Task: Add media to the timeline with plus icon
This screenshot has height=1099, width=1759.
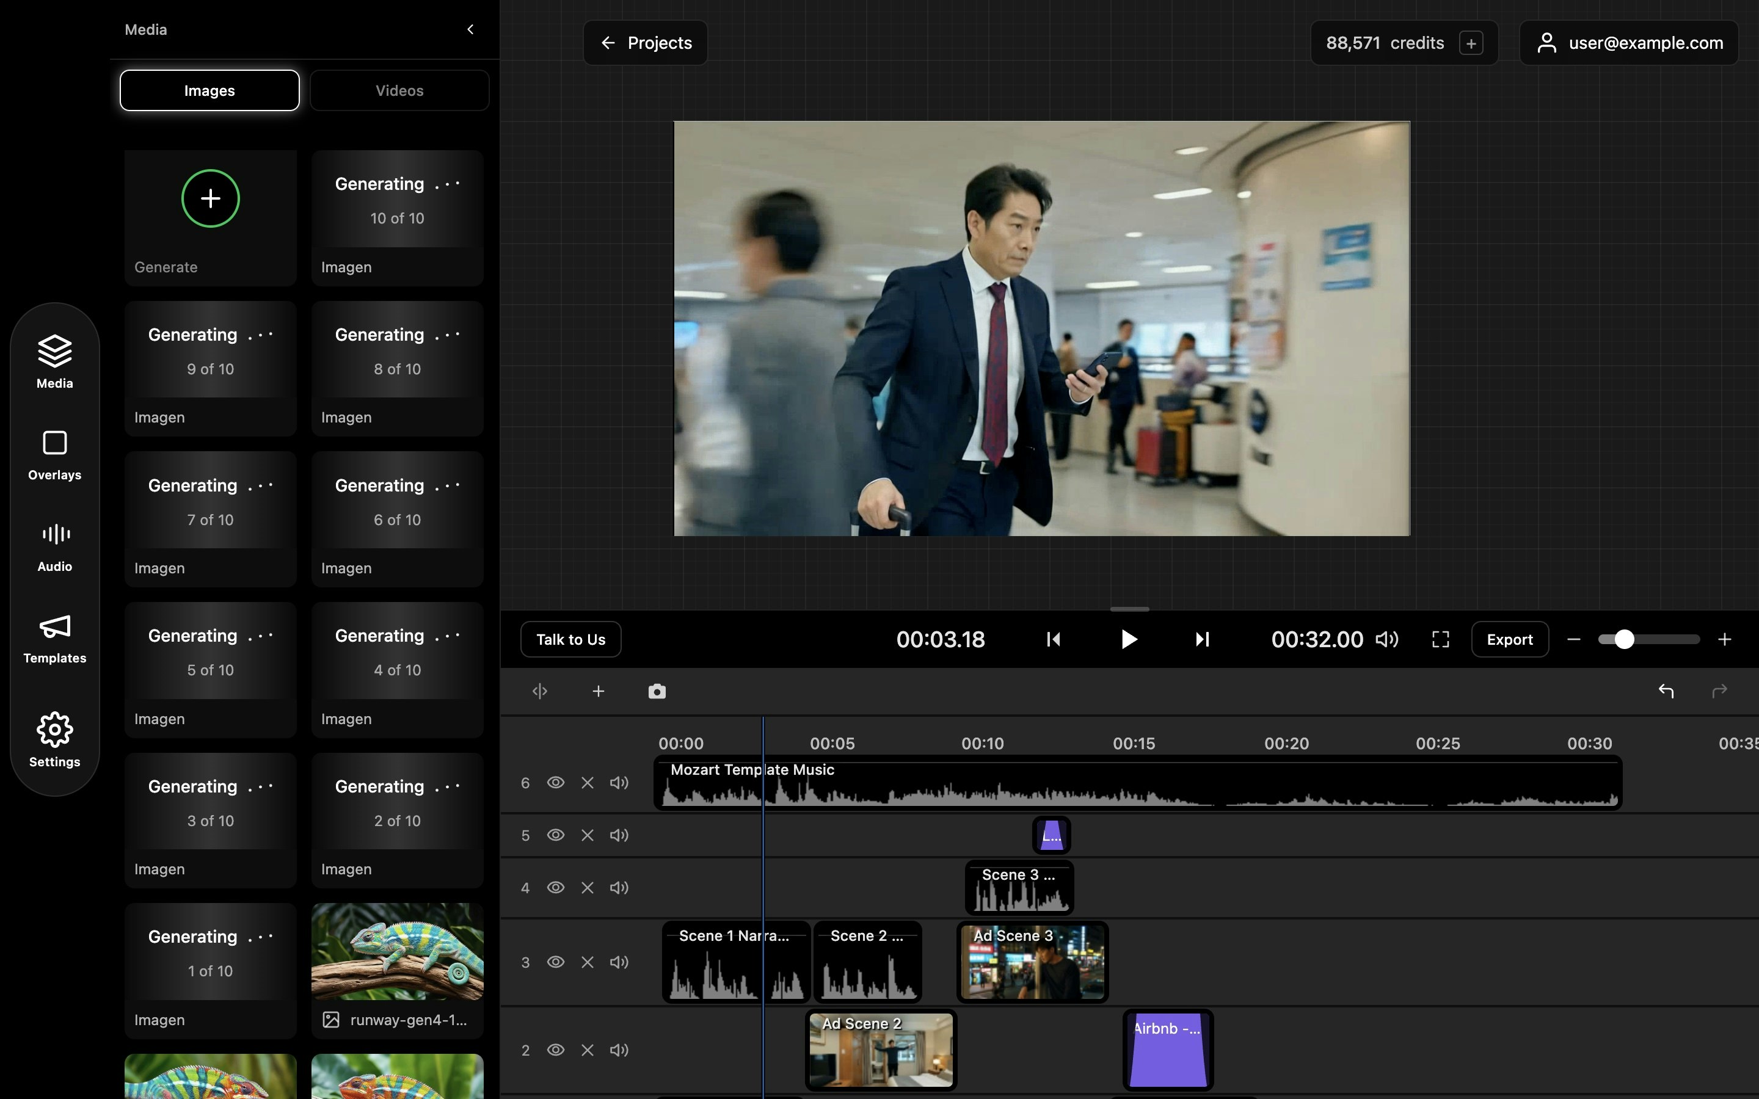Action: pos(598,691)
